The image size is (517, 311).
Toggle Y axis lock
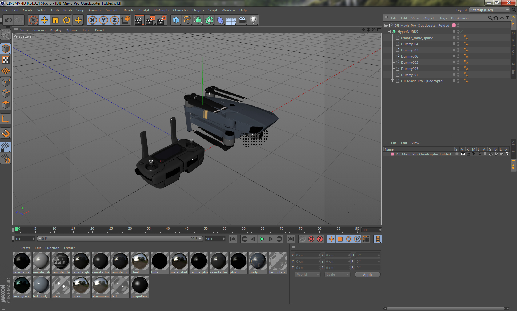103,20
